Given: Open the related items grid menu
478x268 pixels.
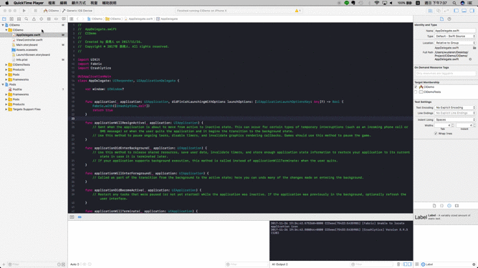Looking at the screenshot, I should tap(72, 19).
